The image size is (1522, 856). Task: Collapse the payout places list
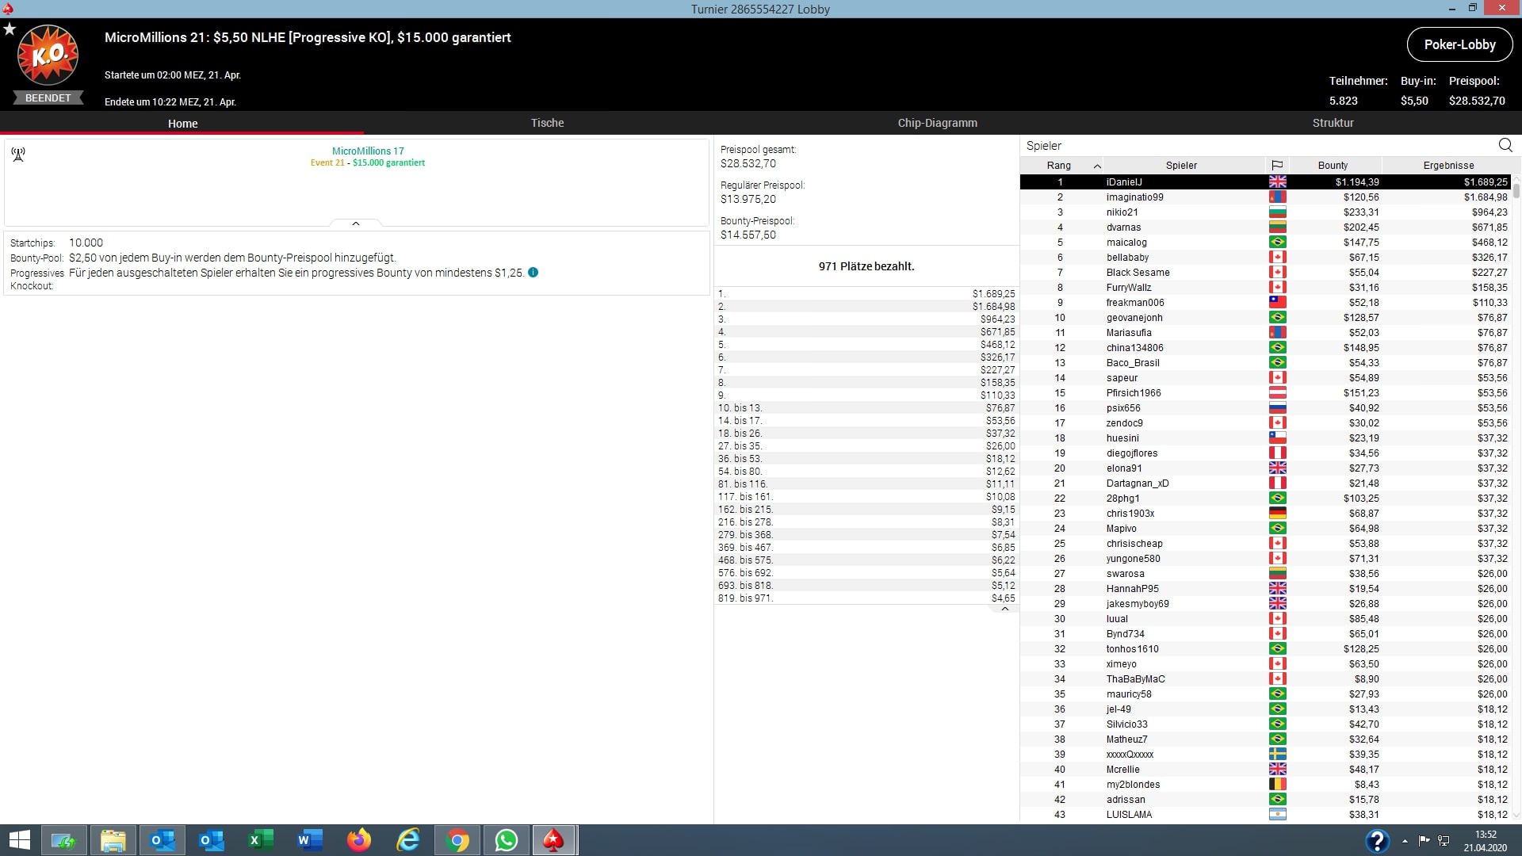[1004, 609]
